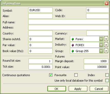Tick the Index checkbox
The image size is (110, 94).
107,75
